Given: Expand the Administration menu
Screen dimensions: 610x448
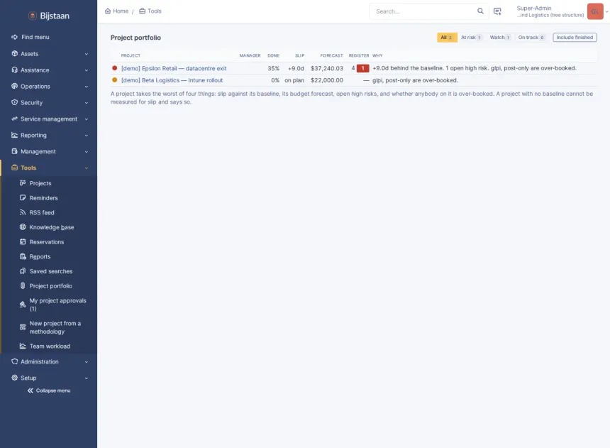Looking at the screenshot, I should 49,362.
